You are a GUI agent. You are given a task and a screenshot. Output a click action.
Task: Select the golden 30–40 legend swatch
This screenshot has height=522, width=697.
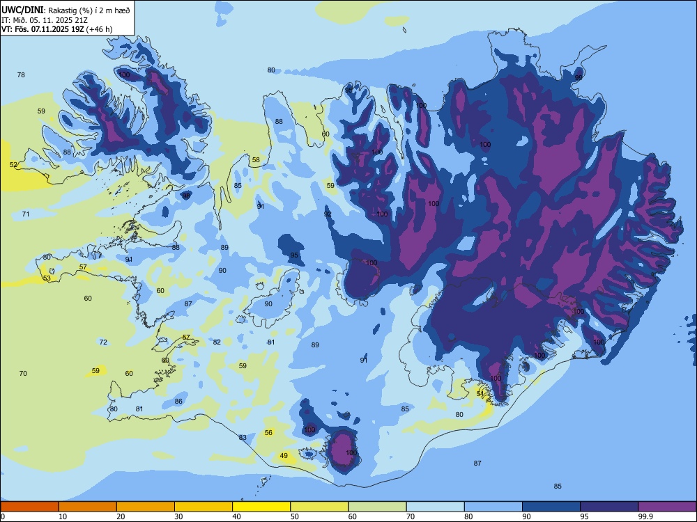[204, 507]
